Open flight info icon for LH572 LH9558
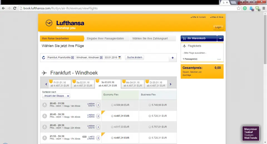The height and width of the screenshot is (144, 267). coord(98,138)
